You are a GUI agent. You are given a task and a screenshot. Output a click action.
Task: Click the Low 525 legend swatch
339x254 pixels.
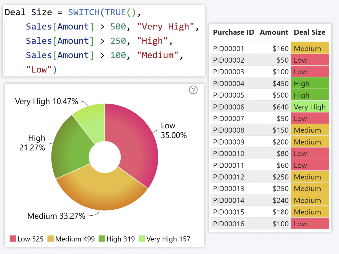tap(13, 239)
